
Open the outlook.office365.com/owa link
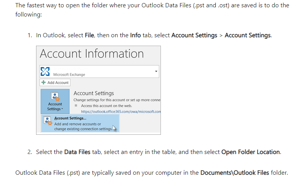pos(121,112)
